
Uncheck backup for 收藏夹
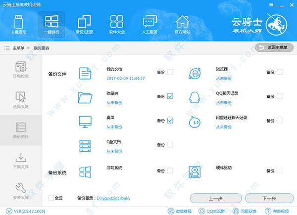point(170,96)
